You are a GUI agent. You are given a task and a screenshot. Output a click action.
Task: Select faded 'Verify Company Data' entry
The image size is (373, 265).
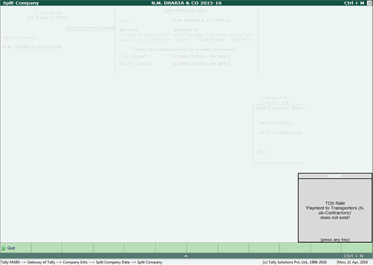[x=280, y=133]
